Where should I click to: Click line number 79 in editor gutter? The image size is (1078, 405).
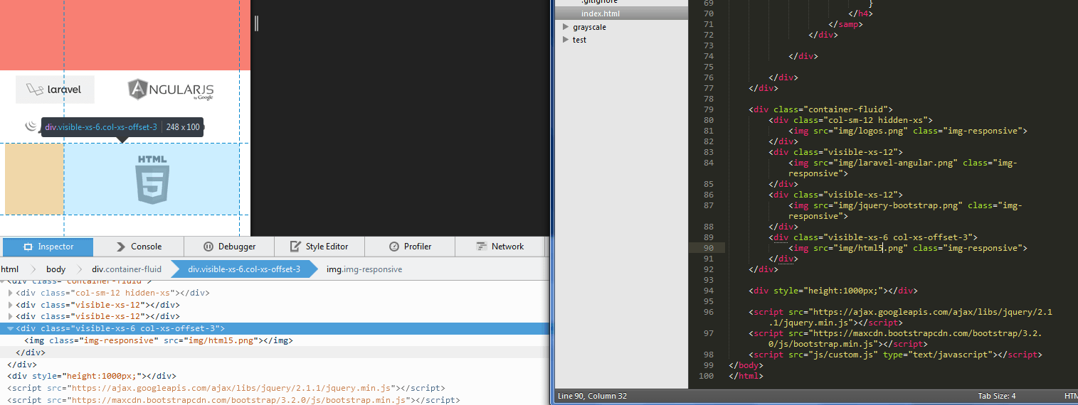point(707,109)
